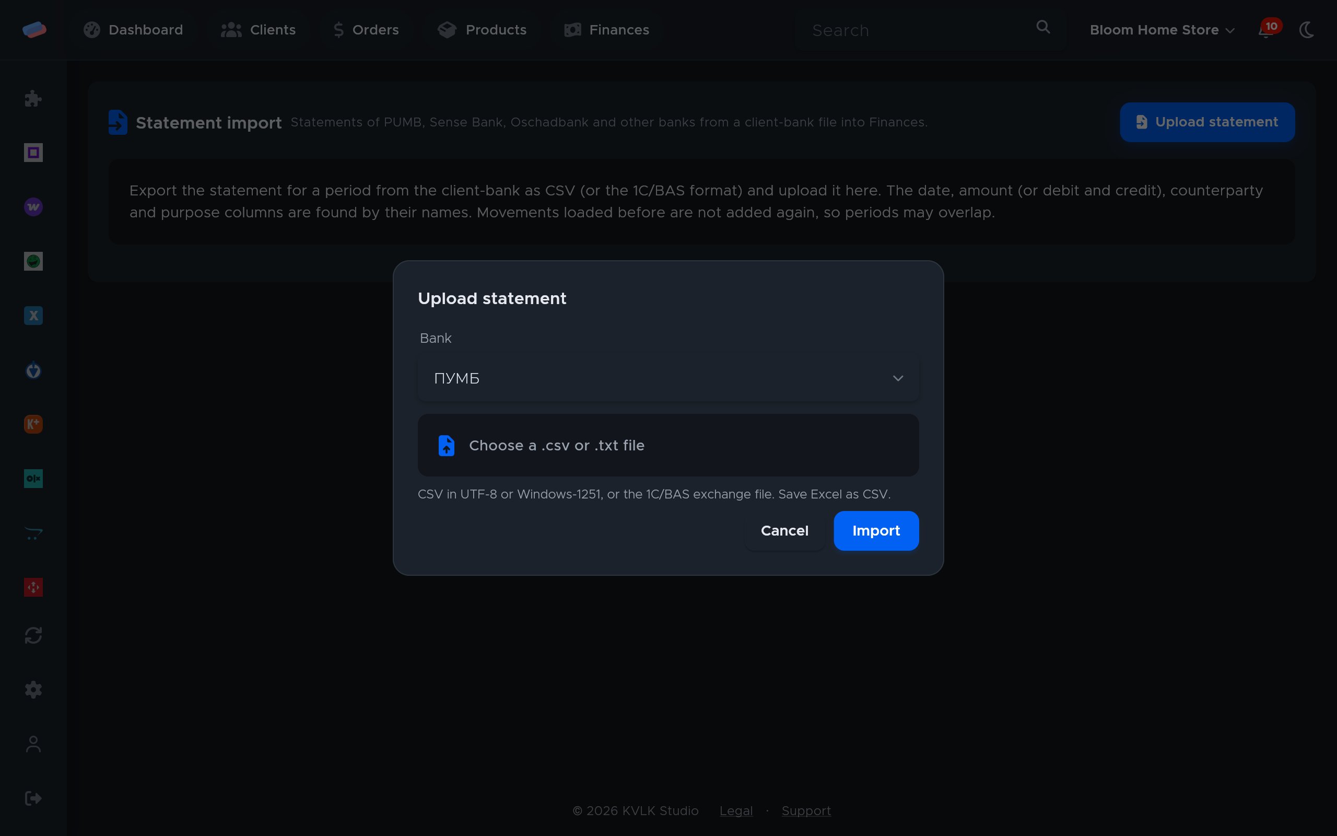Open the blue X sidebar icon
Viewport: 1337px width, 836px height.
pos(33,316)
